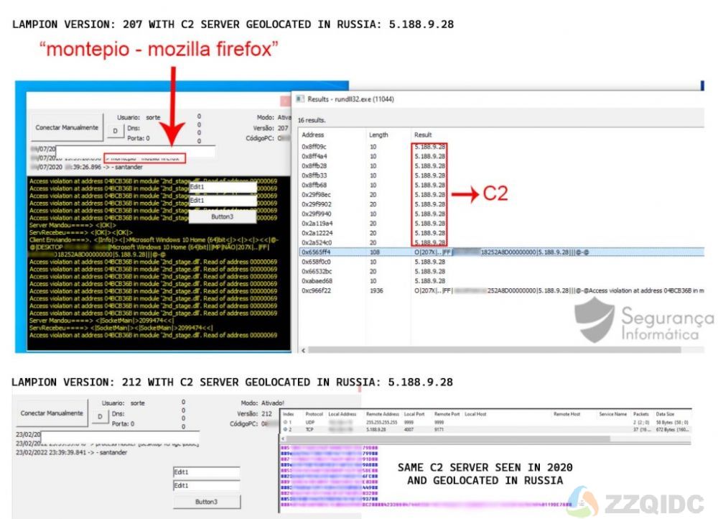Select the result row at address 0x8ff09c

[501, 147]
